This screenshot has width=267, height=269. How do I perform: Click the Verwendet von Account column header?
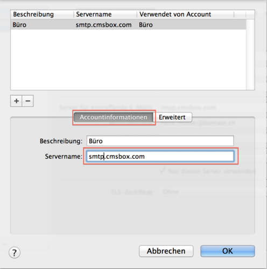[186, 15]
